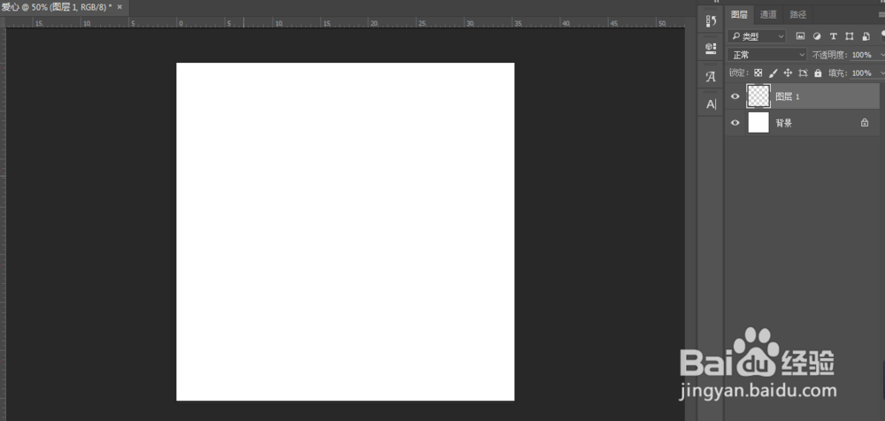Lock transparent pixels of the layer
The width and height of the screenshot is (885, 421).
(758, 73)
